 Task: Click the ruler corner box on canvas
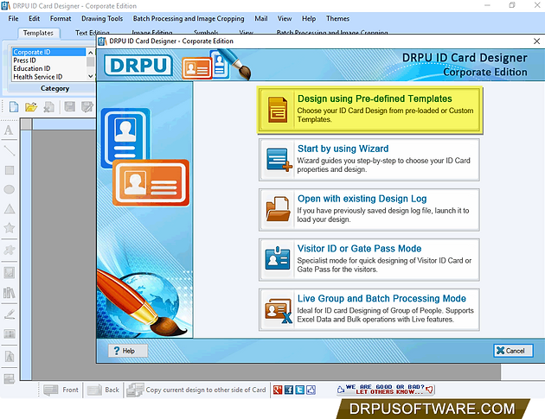(x=26, y=124)
